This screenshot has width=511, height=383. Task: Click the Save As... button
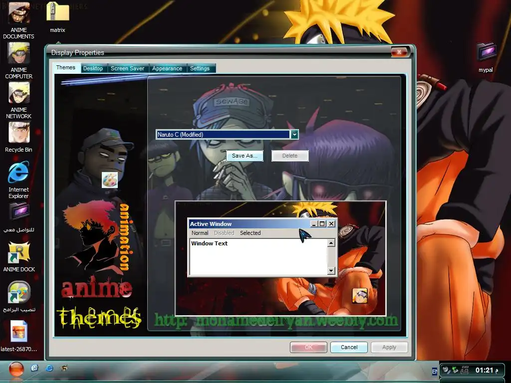point(245,156)
